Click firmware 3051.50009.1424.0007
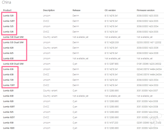 pyautogui.click(x=147, y=91)
